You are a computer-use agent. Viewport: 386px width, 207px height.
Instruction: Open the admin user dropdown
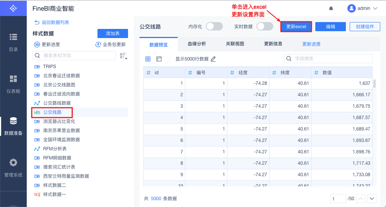(x=362, y=8)
